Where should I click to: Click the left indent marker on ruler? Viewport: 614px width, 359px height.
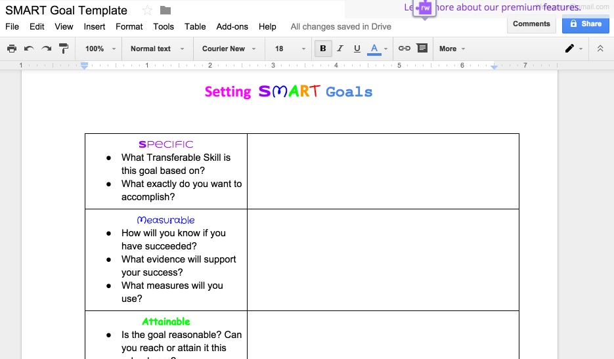(x=84, y=66)
